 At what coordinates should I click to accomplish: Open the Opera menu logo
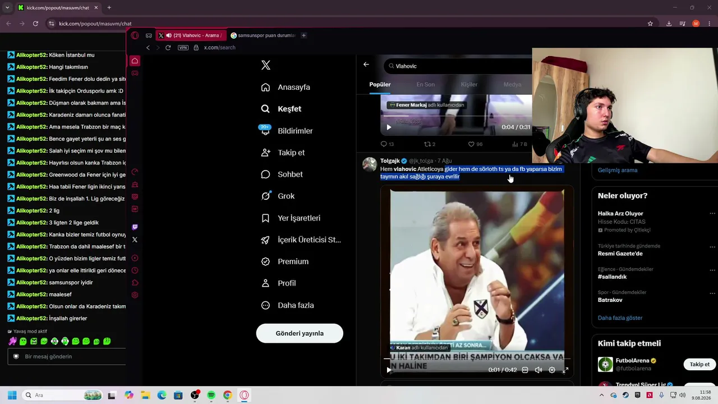pos(135,35)
